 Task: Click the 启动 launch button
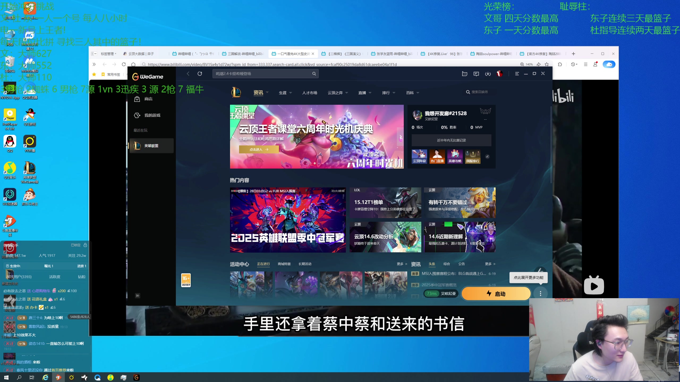pos(496,294)
